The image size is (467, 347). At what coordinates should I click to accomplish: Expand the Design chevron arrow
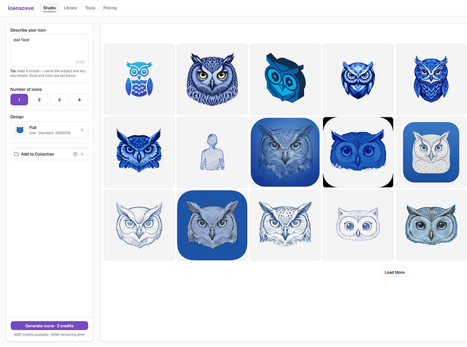coord(82,130)
